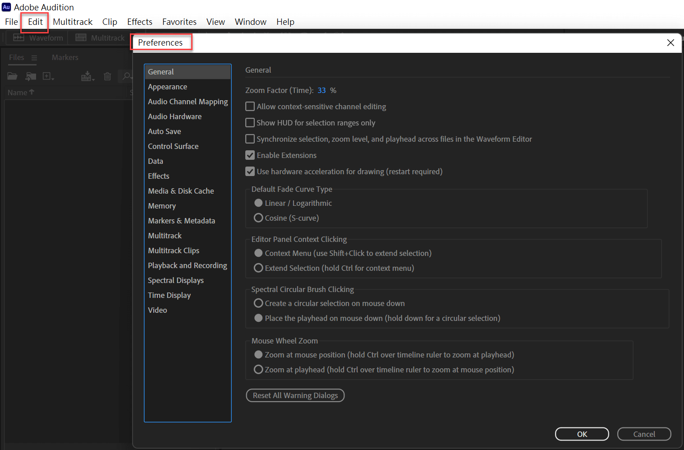Open Control Surface preferences
The width and height of the screenshot is (684, 450).
188,146
